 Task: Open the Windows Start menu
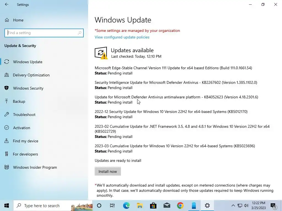click(x=7, y=206)
